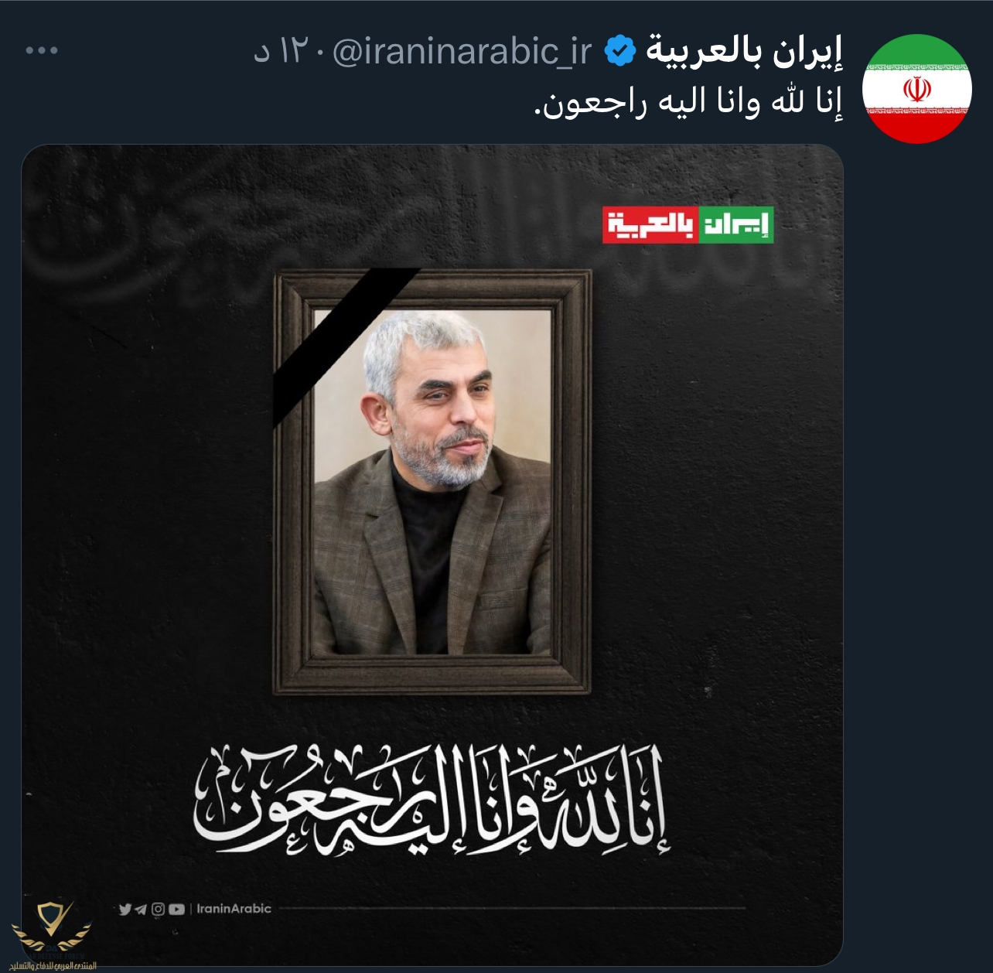The width and height of the screenshot is (993, 973).
Task: Click the IraninArabic footer text
Action: coord(234,909)
